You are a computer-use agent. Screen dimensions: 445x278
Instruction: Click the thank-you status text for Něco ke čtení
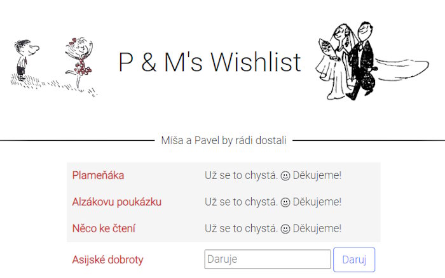[273, 228]
